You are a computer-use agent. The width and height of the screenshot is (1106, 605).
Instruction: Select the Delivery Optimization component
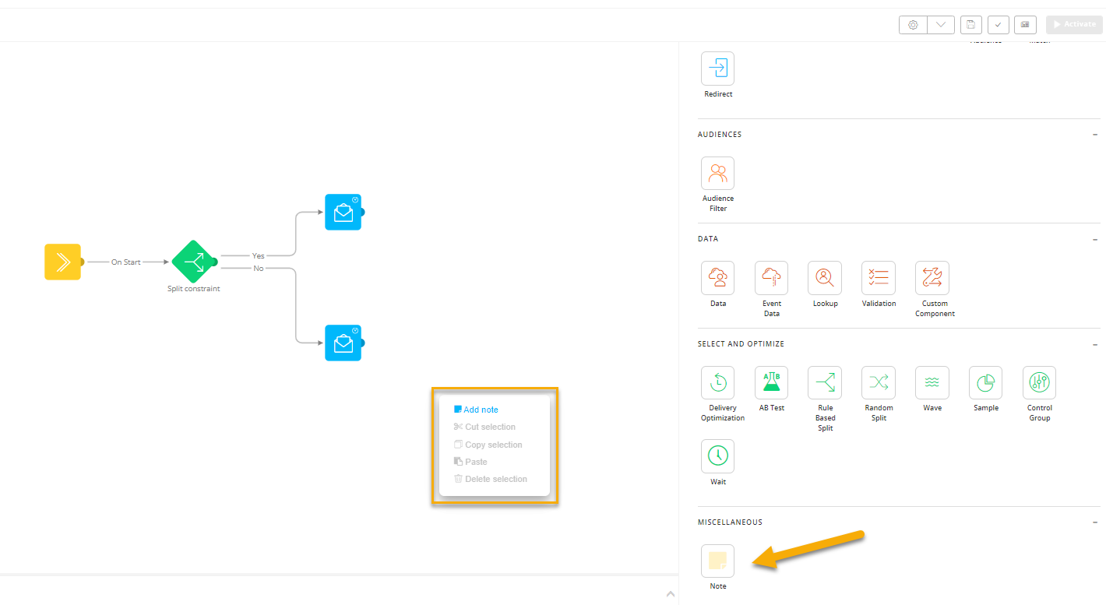click(x=717, y=382)
